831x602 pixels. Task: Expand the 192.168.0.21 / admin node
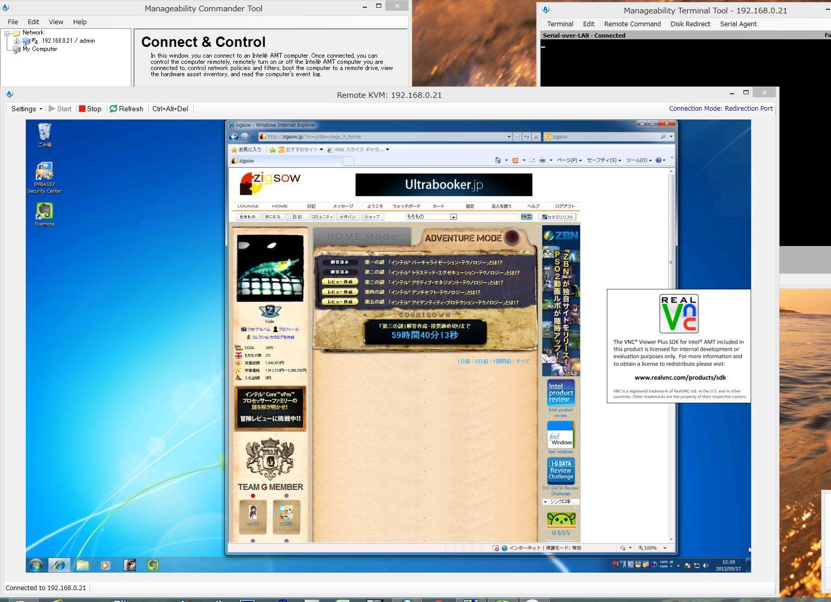tap(17, 41)
